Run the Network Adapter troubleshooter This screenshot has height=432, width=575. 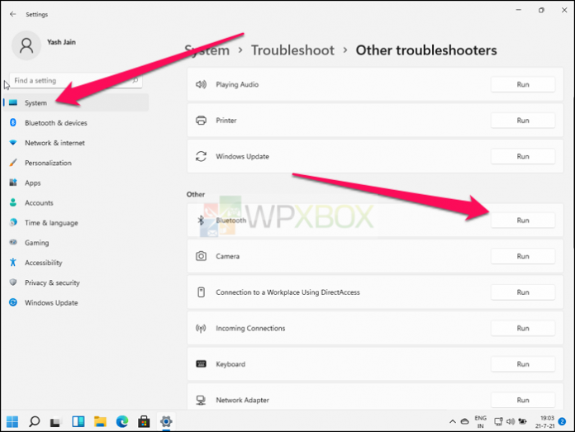tap(523, 400)
